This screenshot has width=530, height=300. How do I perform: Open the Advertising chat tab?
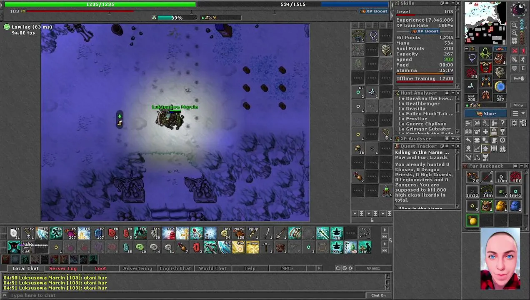pos(137,268)
